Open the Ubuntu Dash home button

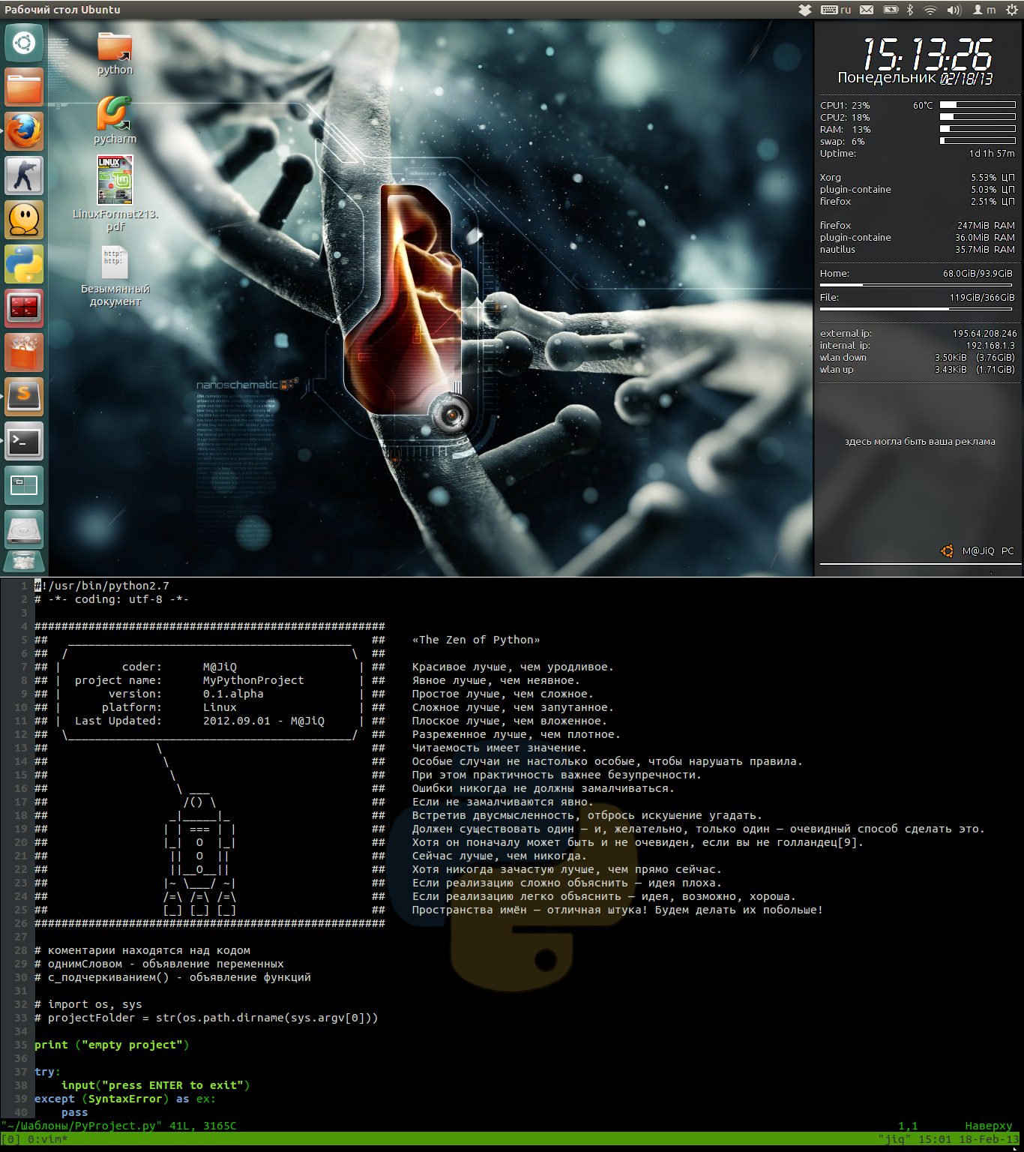click(x=24, y=43)
